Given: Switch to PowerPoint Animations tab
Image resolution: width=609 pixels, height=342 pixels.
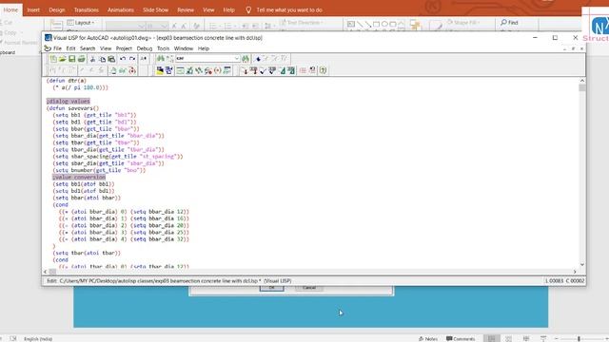Looking at the screenshot, I should click(121, 9).
